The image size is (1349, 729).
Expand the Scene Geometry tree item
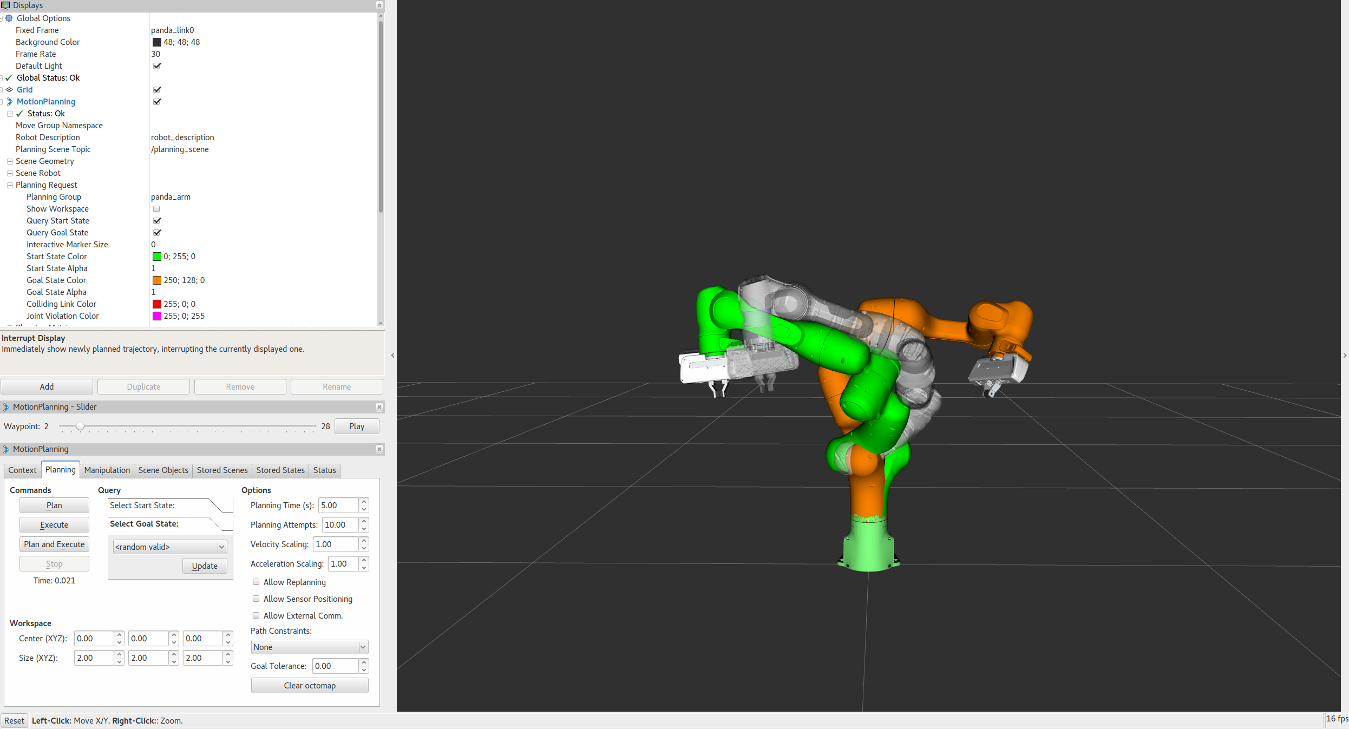(x=10, y=161)
